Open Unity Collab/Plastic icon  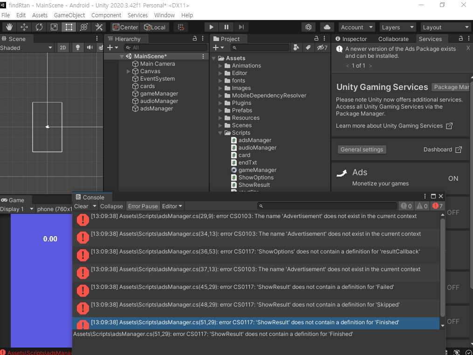pos(308,27)
